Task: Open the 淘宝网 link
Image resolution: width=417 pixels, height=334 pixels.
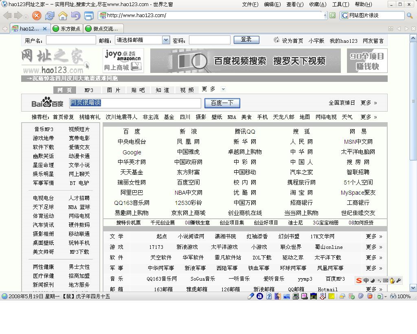Action: (x=301, y=193)
